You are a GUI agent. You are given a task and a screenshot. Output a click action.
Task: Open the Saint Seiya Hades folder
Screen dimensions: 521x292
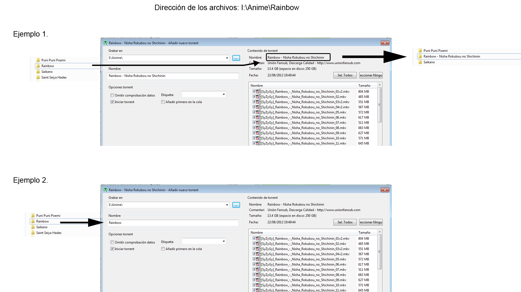point(54,77)
